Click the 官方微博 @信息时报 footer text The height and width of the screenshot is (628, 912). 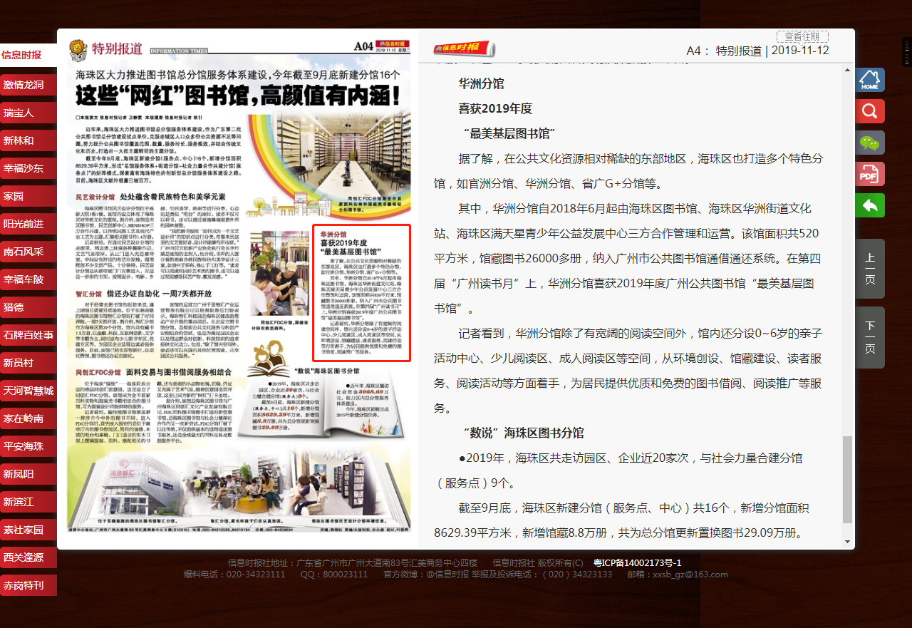click(x=426, y=575)
